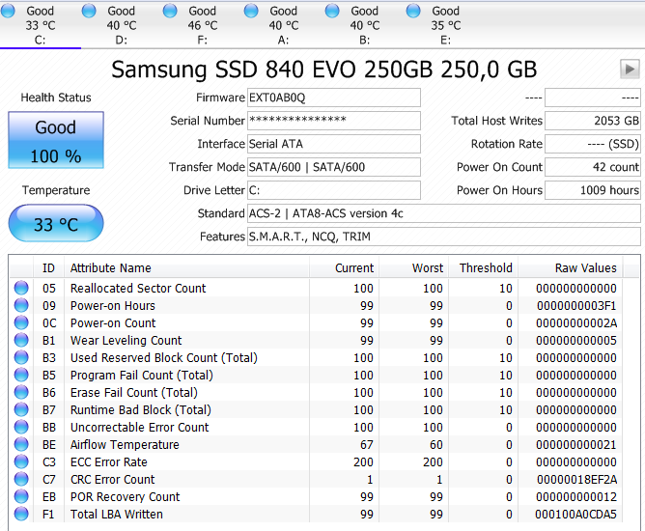Select the Wear Leveling Count row
This screenshot has width=645, height=531.
(x=316, y=340)
